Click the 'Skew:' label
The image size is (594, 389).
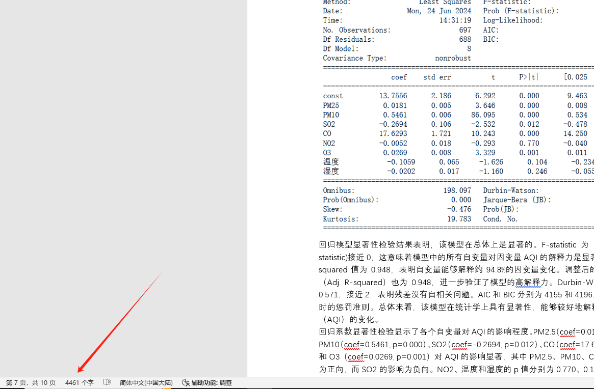point(332,209)
